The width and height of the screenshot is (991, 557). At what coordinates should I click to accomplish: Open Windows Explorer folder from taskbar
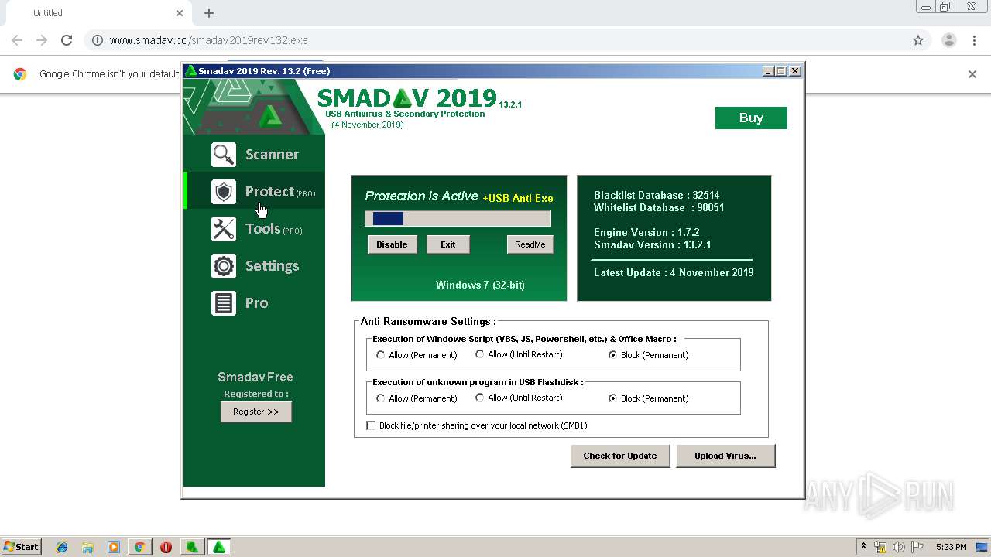[x=87, y=547]
